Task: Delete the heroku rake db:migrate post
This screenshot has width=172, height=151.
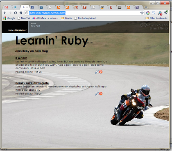Action: pos(101,94)
